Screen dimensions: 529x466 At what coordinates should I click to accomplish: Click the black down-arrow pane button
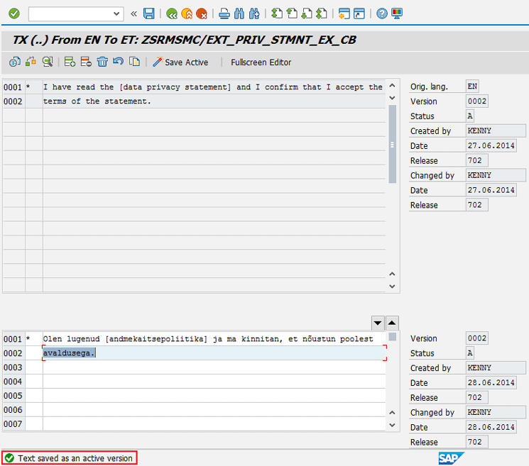[x=378, y=322]
